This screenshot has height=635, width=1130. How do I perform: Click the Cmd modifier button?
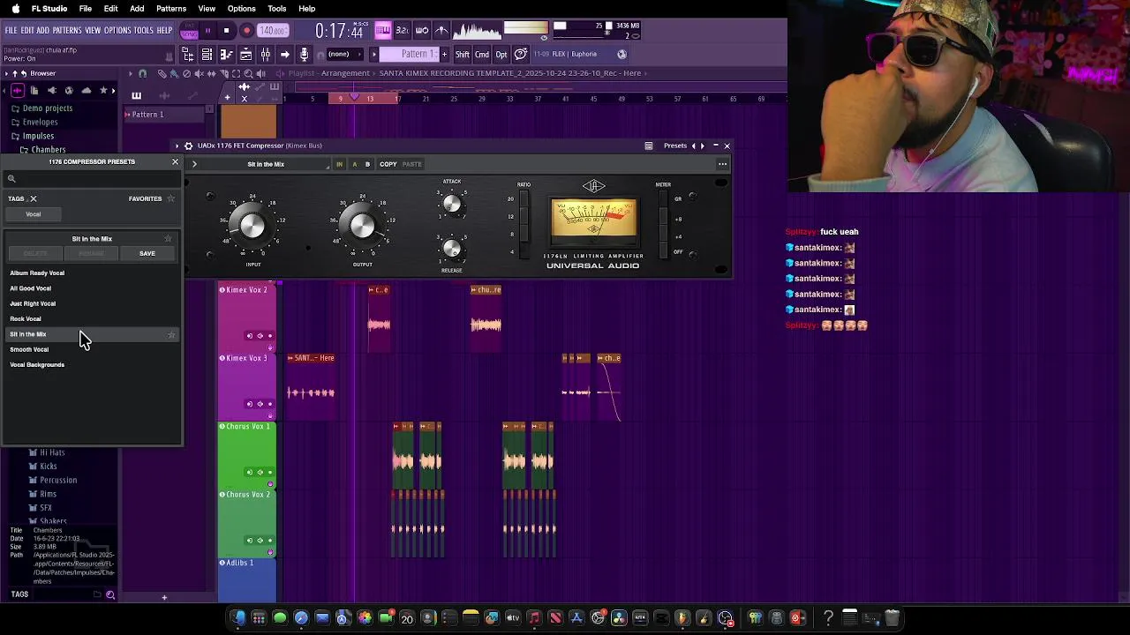tap(482, 55)
